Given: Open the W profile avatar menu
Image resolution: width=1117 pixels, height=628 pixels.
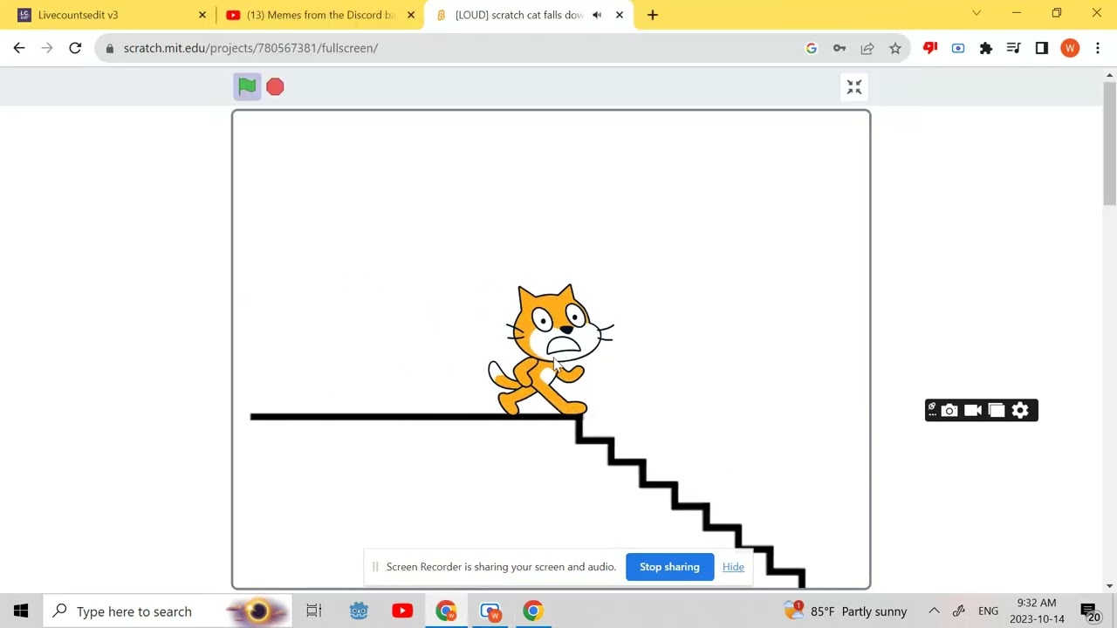Looking at the screenshot, I should [x=1070, y=48].
